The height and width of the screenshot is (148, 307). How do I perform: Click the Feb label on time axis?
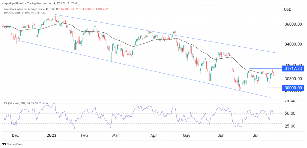coord(85,135)
